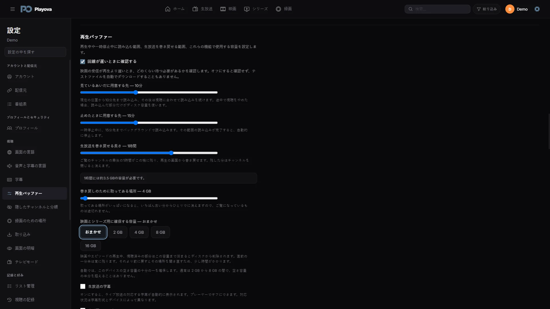Open the hamburger menu icon

13,9
